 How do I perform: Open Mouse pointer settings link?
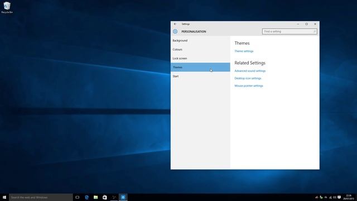(x=249, y=86)
